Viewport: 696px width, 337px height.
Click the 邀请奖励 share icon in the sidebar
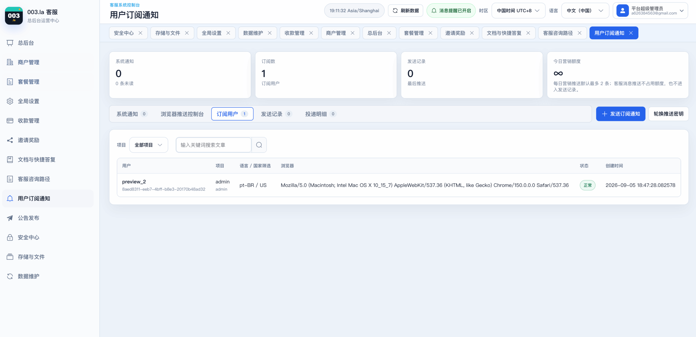pyautogui.click(x=10, y=140)
